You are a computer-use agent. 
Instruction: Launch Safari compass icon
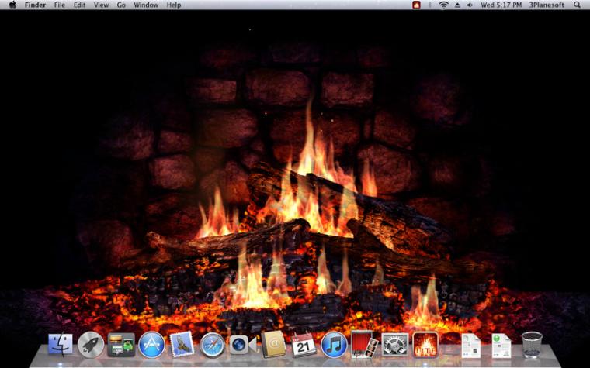point(213,345)
